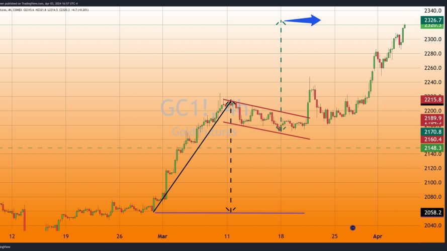This screenshot has width=447, height=251.
Task: Click the Apr label on the time axis
Action: 378,236
